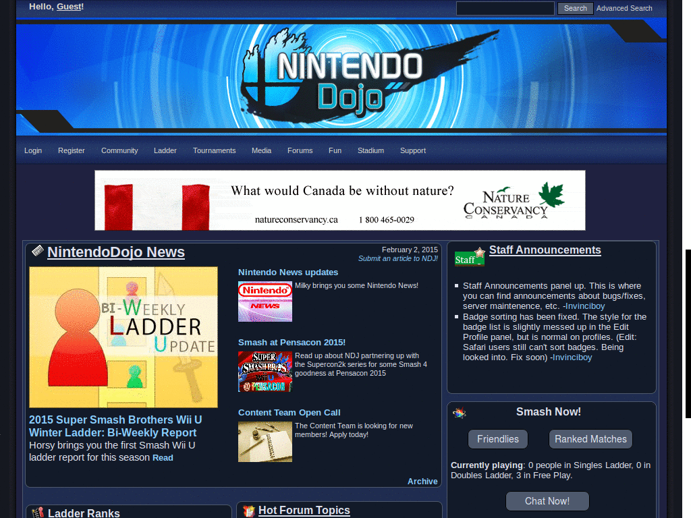
Task: Click the newspaper icon beside NintendoDojo News
Action: coord(38,251)
